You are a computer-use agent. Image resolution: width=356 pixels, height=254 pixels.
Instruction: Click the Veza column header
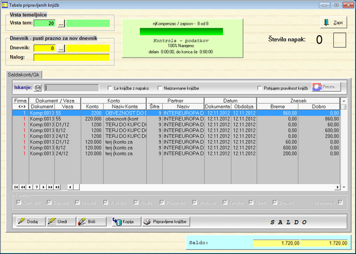tap(68, 107)
